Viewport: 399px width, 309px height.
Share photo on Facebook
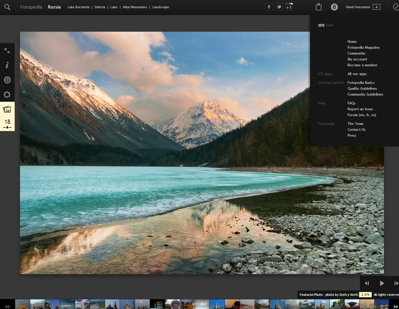[269, 7]
